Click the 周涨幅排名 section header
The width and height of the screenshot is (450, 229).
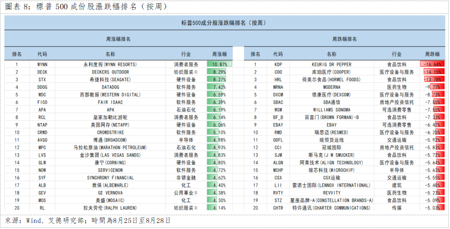click(x=118, y=40)
